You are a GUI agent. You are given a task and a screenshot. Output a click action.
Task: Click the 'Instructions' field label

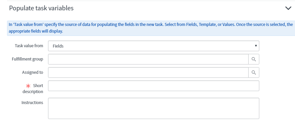pos(32,103)
